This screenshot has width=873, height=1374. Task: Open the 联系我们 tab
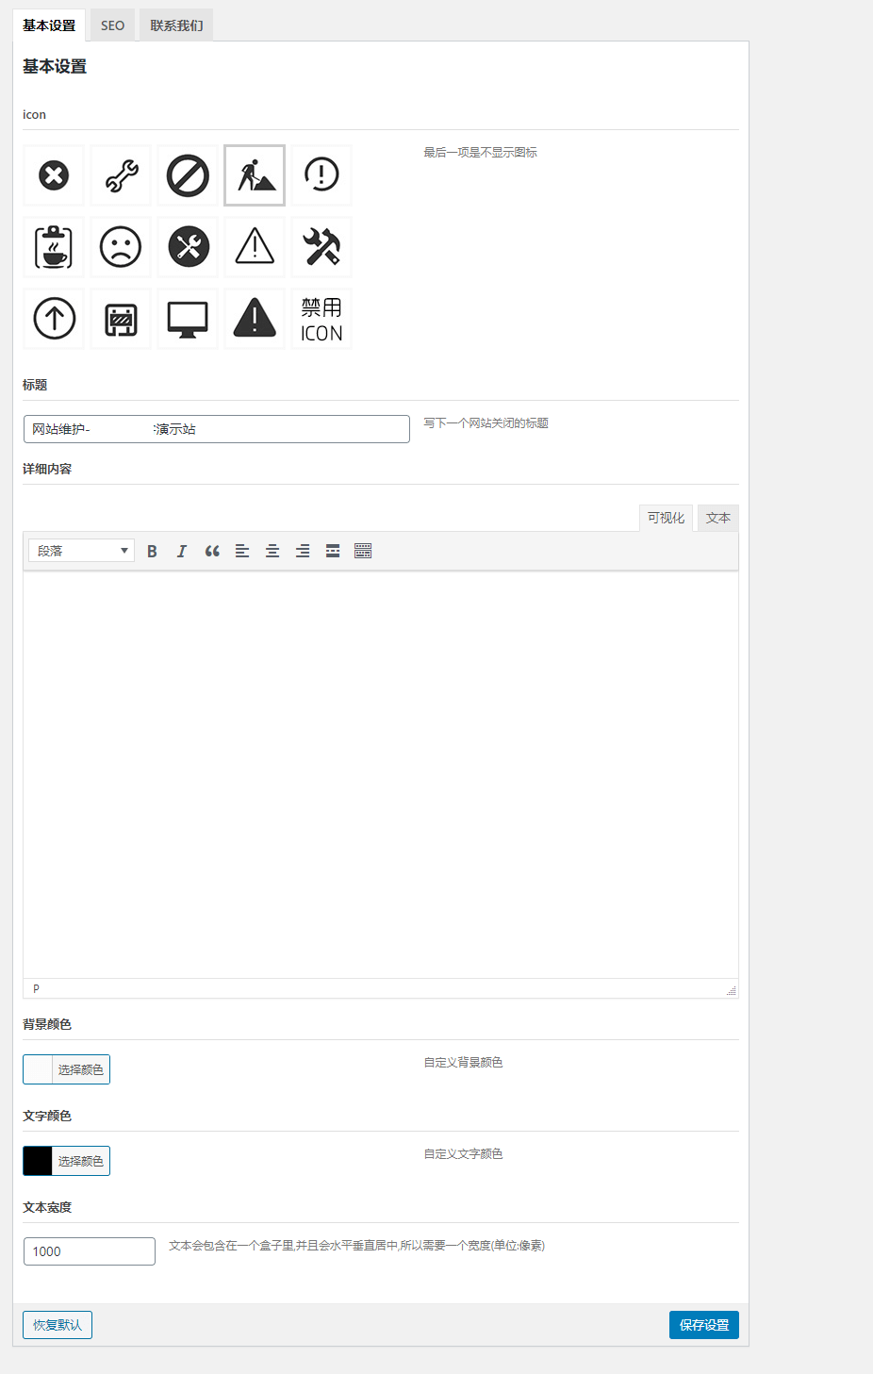point(176,25)
